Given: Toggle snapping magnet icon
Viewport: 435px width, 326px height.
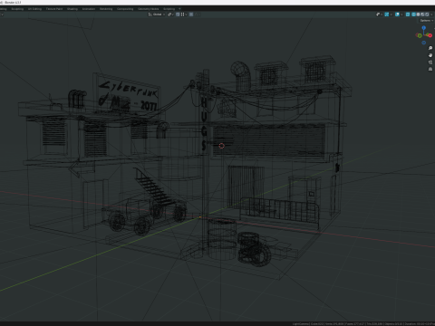Looking at the screenshot, I should click(178, 14).
